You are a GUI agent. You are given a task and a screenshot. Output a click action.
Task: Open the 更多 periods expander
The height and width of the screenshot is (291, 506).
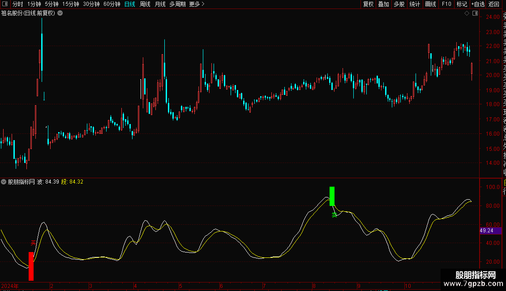tap(197, 4)
